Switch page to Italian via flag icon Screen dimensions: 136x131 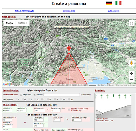tap(118, 3)
